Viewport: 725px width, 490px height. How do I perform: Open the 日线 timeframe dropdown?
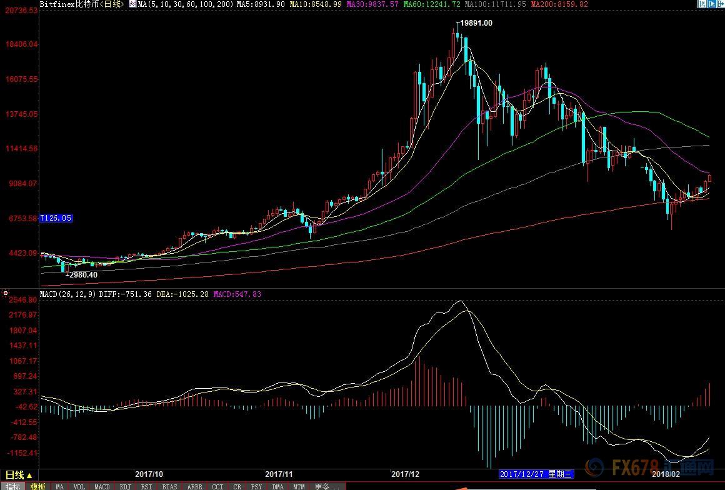(19, 476)
